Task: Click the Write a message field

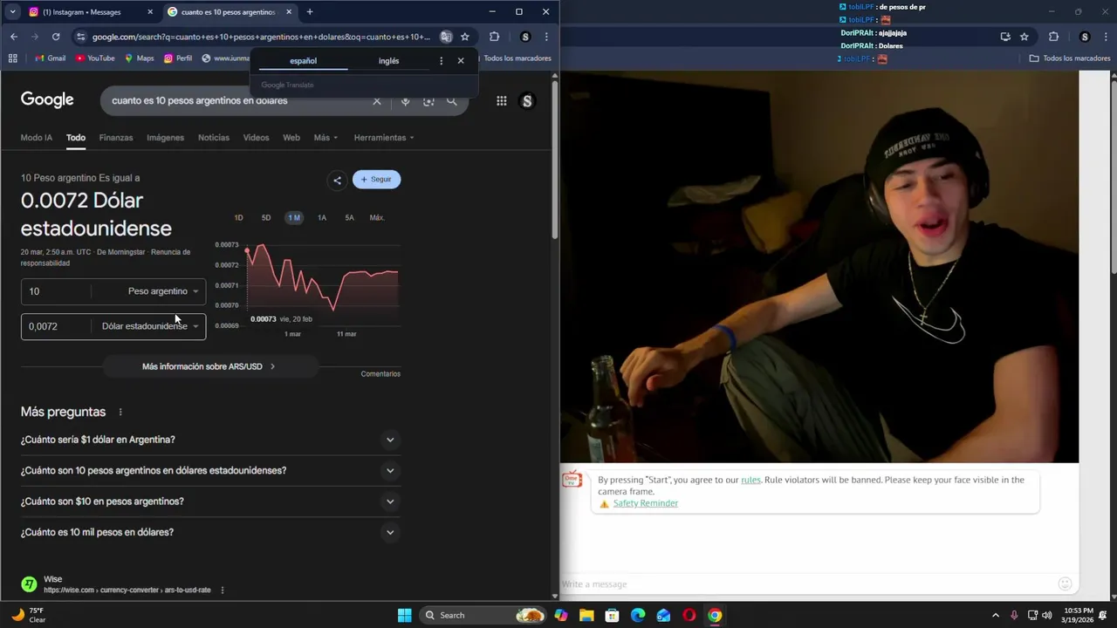Action: (x=807, y=584)
